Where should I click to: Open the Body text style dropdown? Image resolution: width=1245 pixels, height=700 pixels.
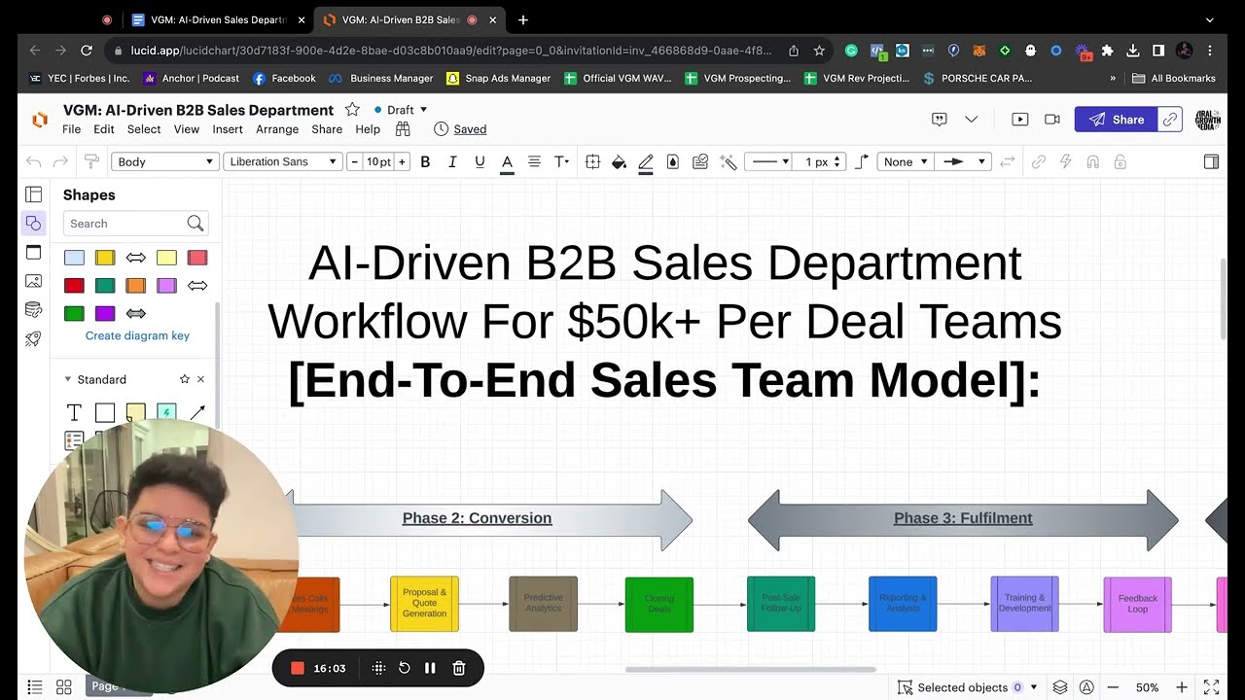pos(165,161)
